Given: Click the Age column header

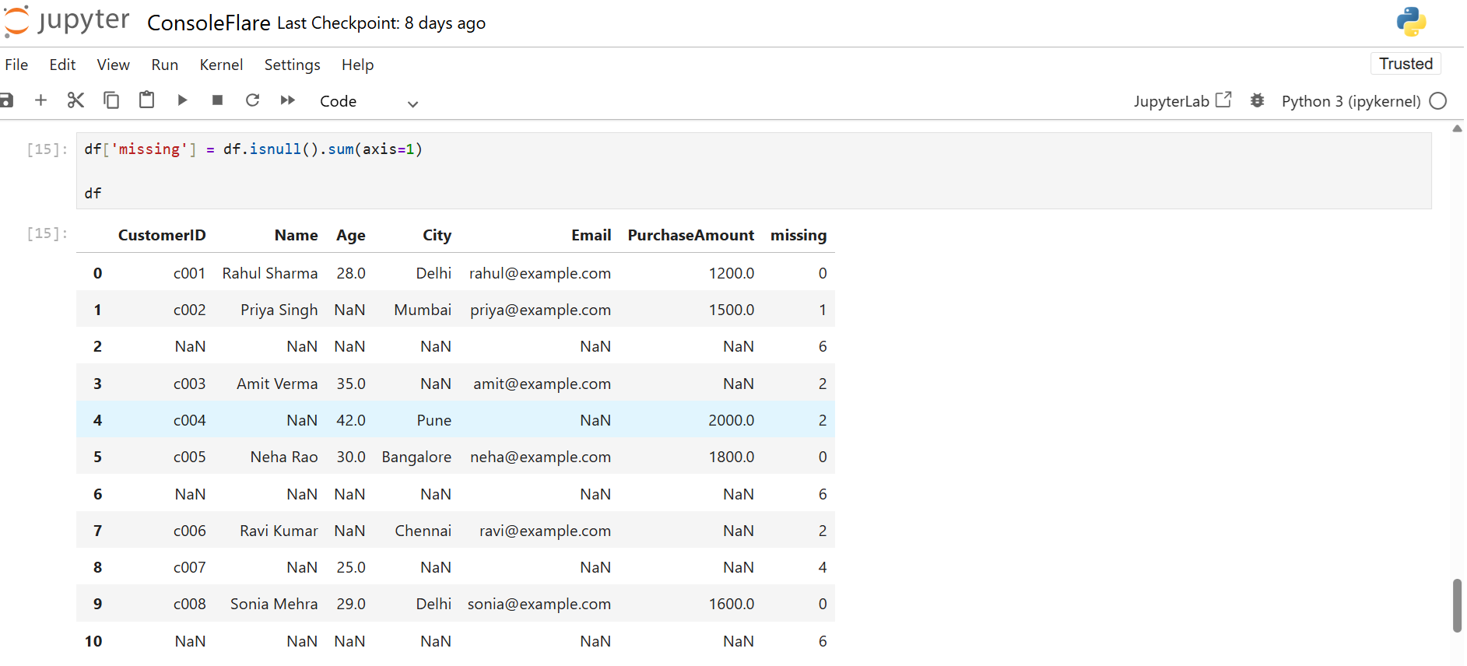Looking at the screenshot, I should tap(351, 235).
